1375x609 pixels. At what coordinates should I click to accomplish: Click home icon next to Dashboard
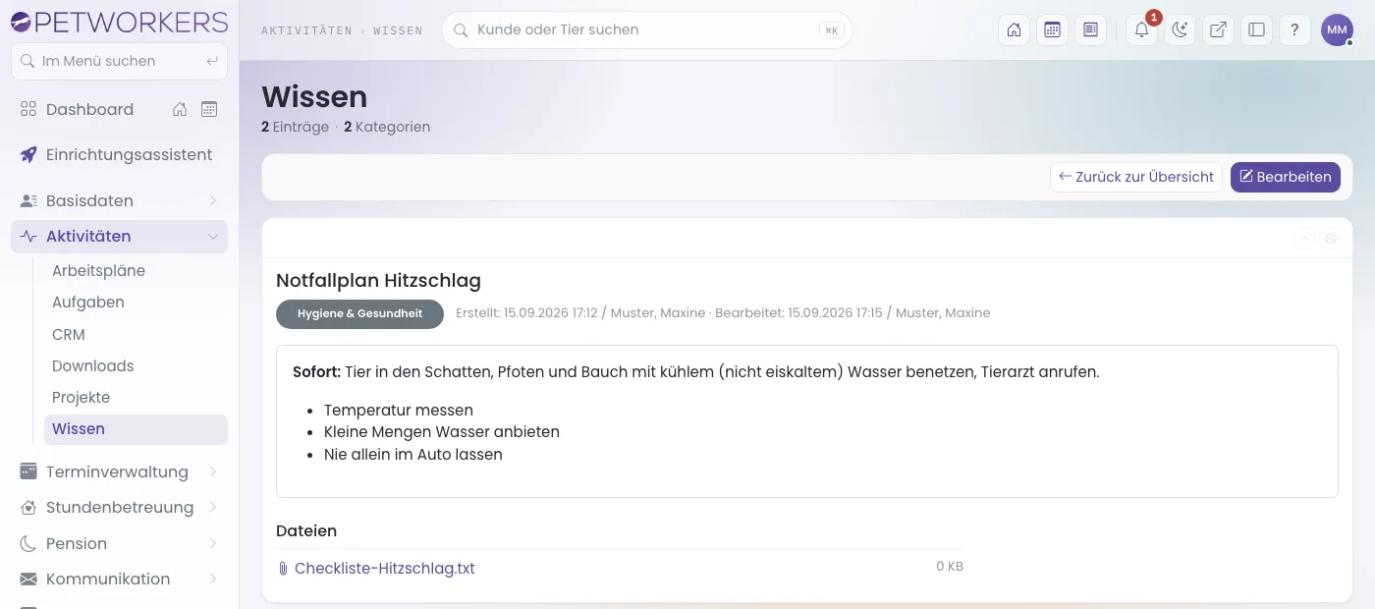point(180,109)
